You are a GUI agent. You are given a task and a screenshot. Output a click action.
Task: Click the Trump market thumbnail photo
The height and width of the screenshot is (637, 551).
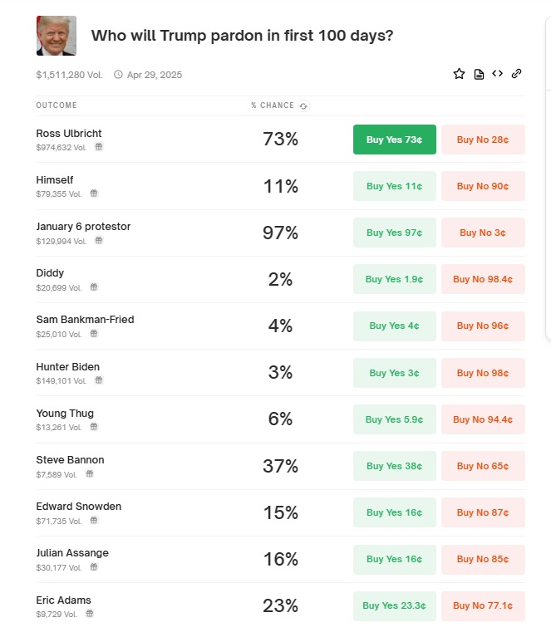click(x=57, y=36)
